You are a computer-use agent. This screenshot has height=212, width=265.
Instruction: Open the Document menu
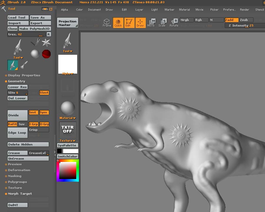tap(94, 9)
